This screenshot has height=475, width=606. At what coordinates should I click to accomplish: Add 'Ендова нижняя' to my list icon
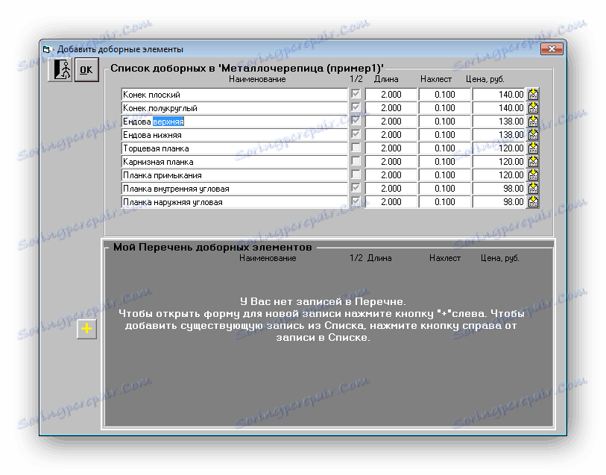(534, 135)
